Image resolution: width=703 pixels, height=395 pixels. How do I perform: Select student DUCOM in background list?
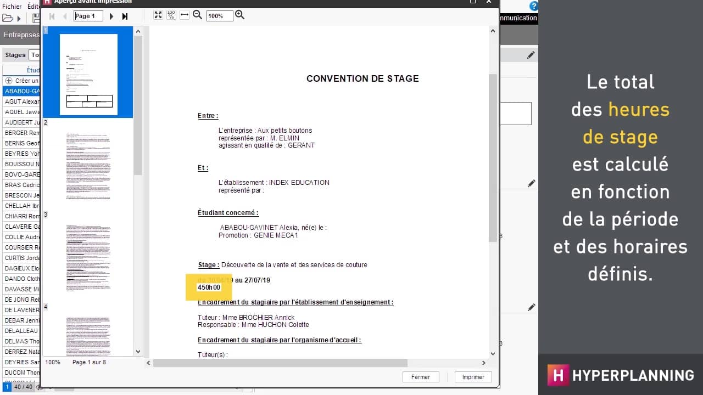21,373
